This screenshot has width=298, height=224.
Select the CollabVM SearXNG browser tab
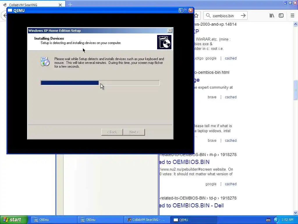pyautogui.click(x=32, y=5)
